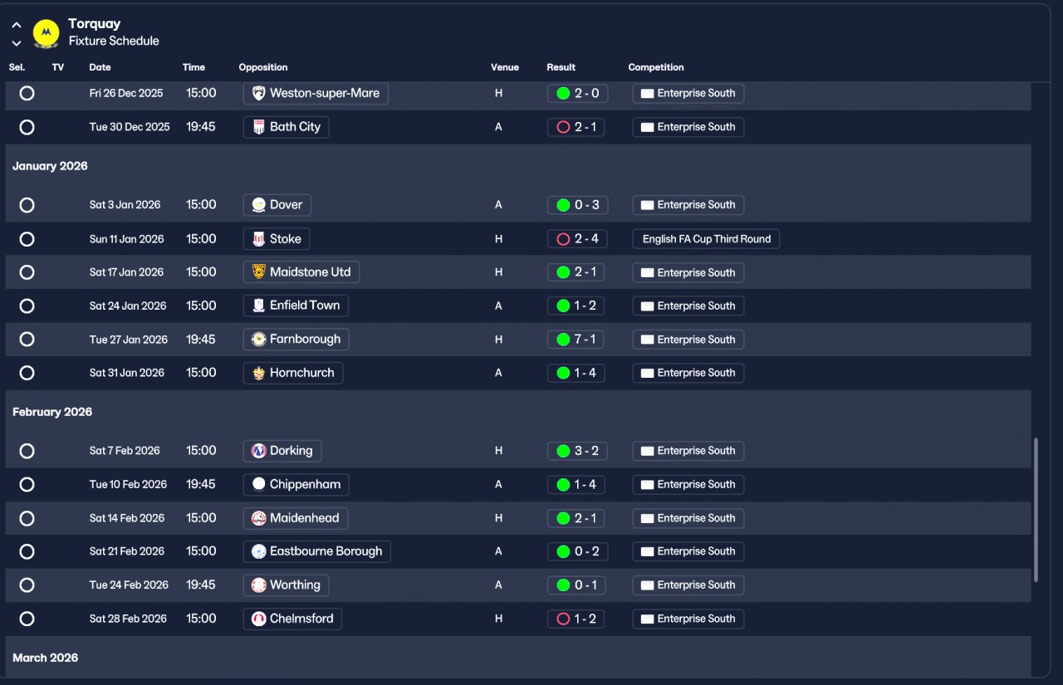Click green win indicator for Farnborough 7-1
The height and width of the screenshot is (685, 1063).
563,339
